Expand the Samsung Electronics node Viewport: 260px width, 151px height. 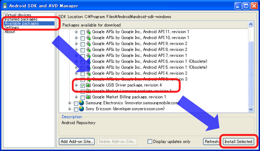coord(70,103)
